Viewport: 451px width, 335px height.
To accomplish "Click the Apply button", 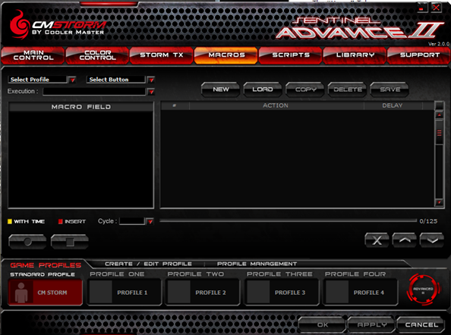I will coord(371,324).
